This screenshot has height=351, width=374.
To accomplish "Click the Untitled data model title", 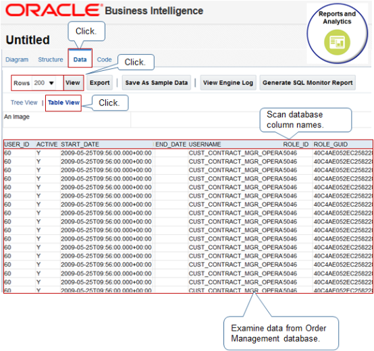I will click(28, 40).
